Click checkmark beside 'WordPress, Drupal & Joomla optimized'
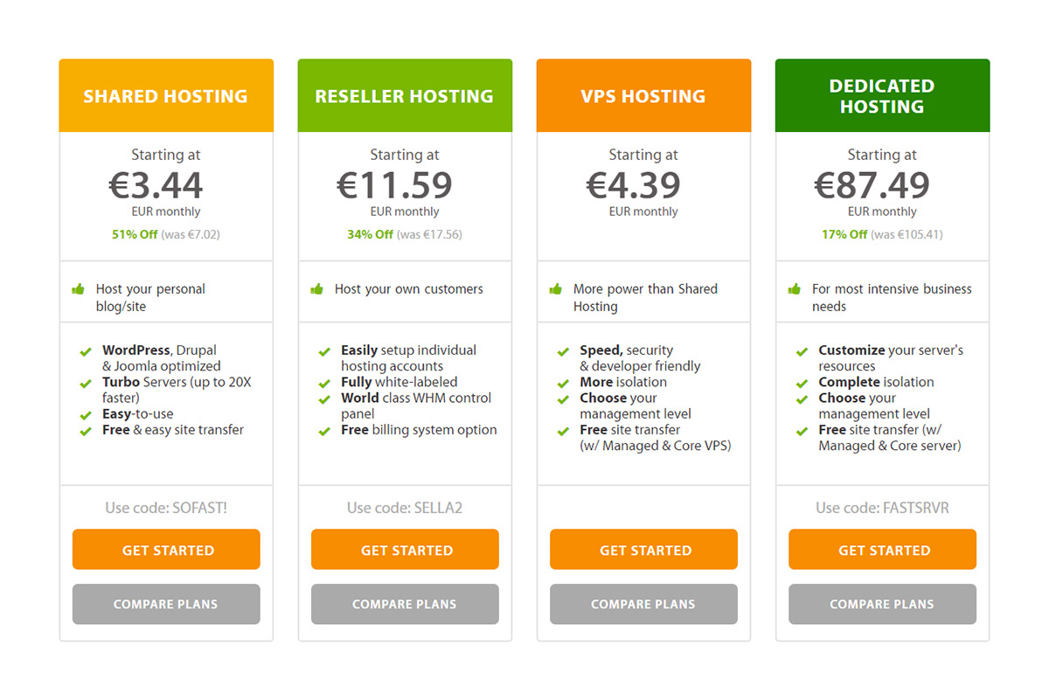Screen dimensions: 1049x700 click(86, 351)
